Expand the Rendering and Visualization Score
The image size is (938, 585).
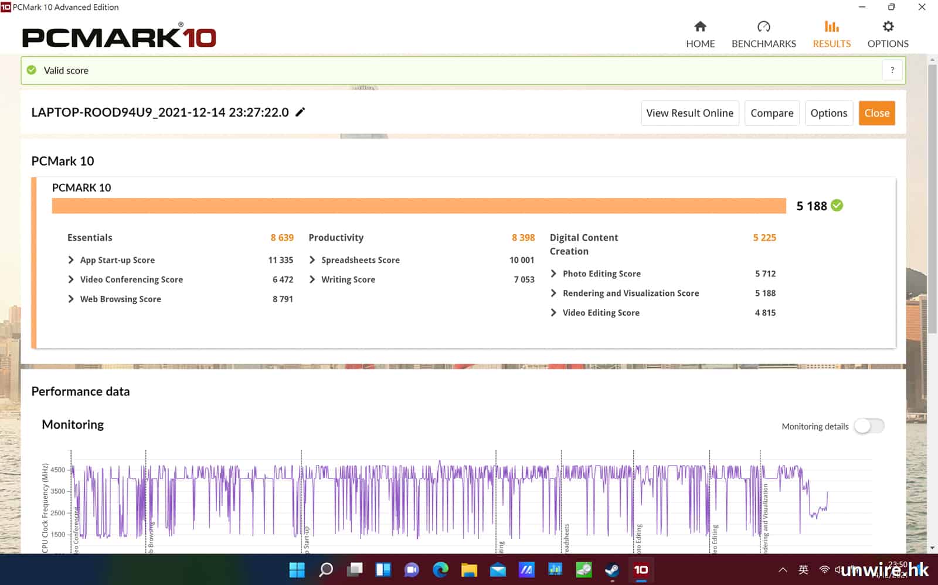click(x=553, y=293)
